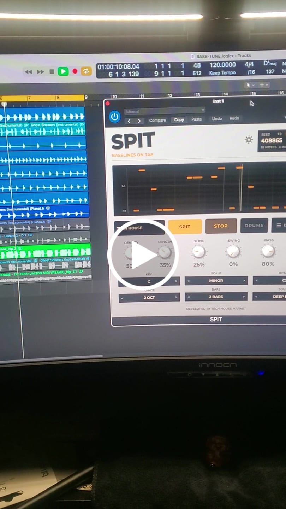Open the Keep Tempo mode menu

coord(222,73)
